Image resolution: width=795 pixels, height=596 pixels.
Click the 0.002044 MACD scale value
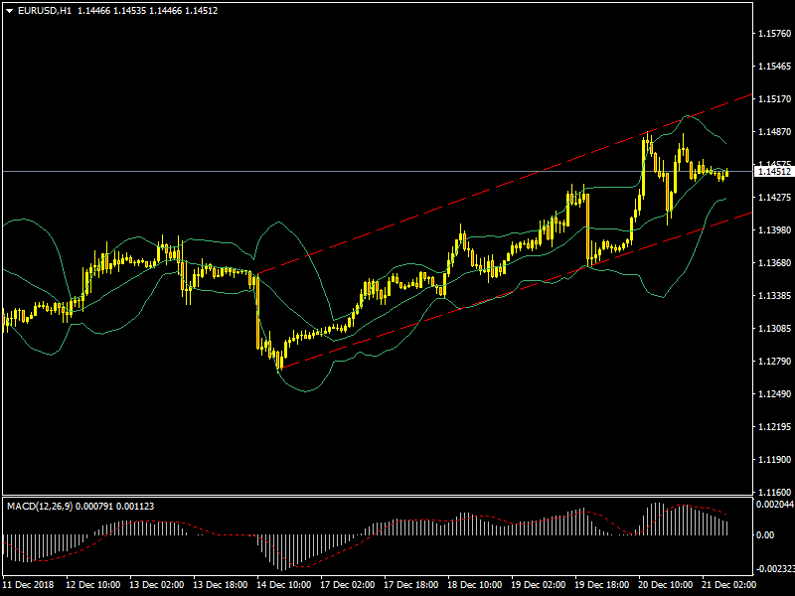774,505
